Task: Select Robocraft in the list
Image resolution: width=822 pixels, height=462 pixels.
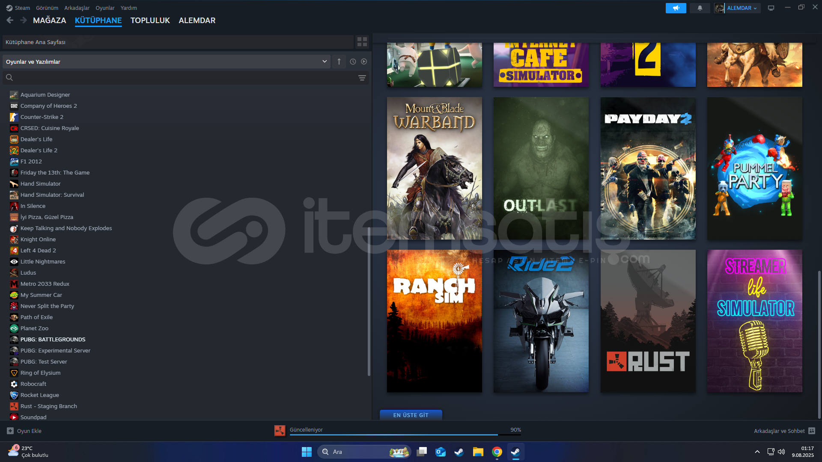Action: pos(33,384)
